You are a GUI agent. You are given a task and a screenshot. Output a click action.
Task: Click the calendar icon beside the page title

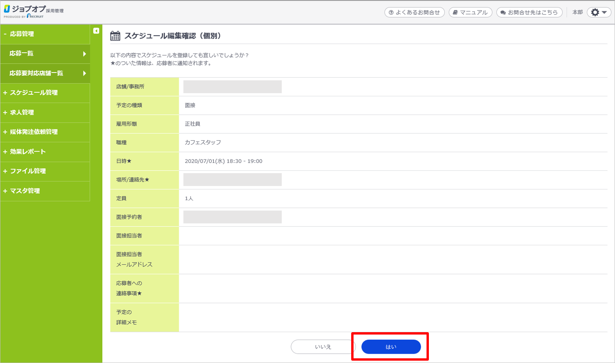115,36
